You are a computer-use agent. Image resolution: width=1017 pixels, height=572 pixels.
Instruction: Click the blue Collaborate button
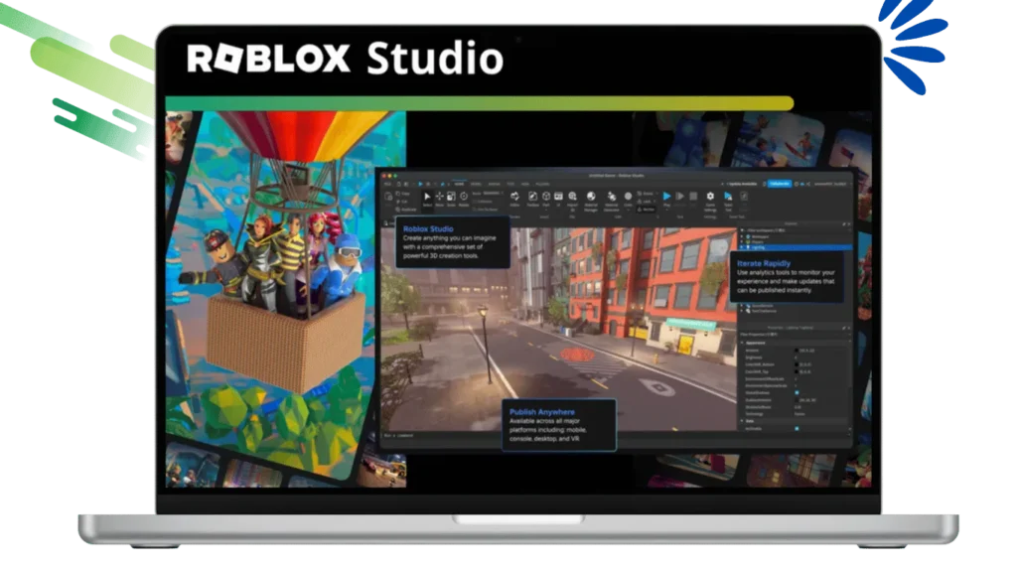coord(780,184)
